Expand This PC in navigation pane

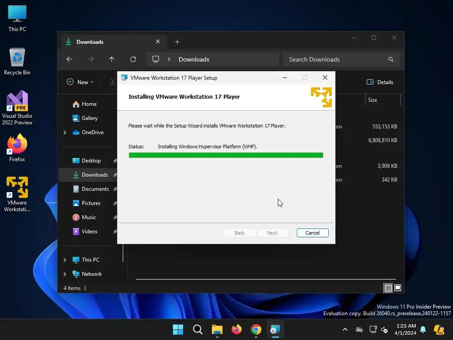pos(65,260)
